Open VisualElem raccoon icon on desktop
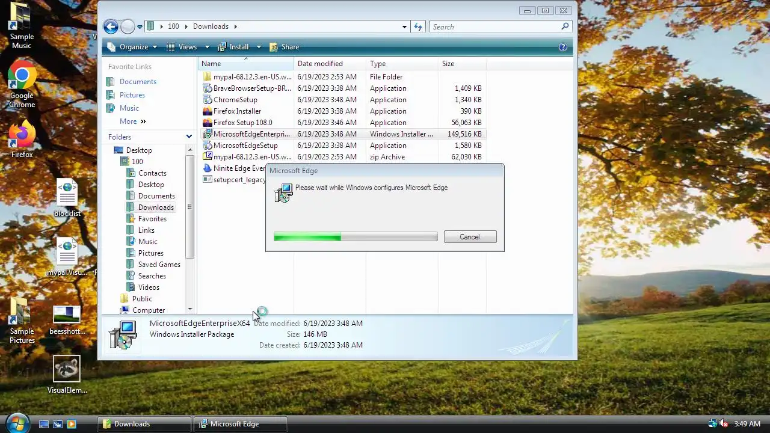This screenshot has height=433, width=770. (x=67, y=375)
